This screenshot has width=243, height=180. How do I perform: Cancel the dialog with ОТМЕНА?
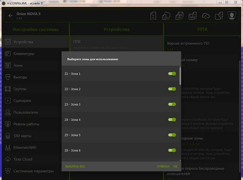click(x=163, y=167)
